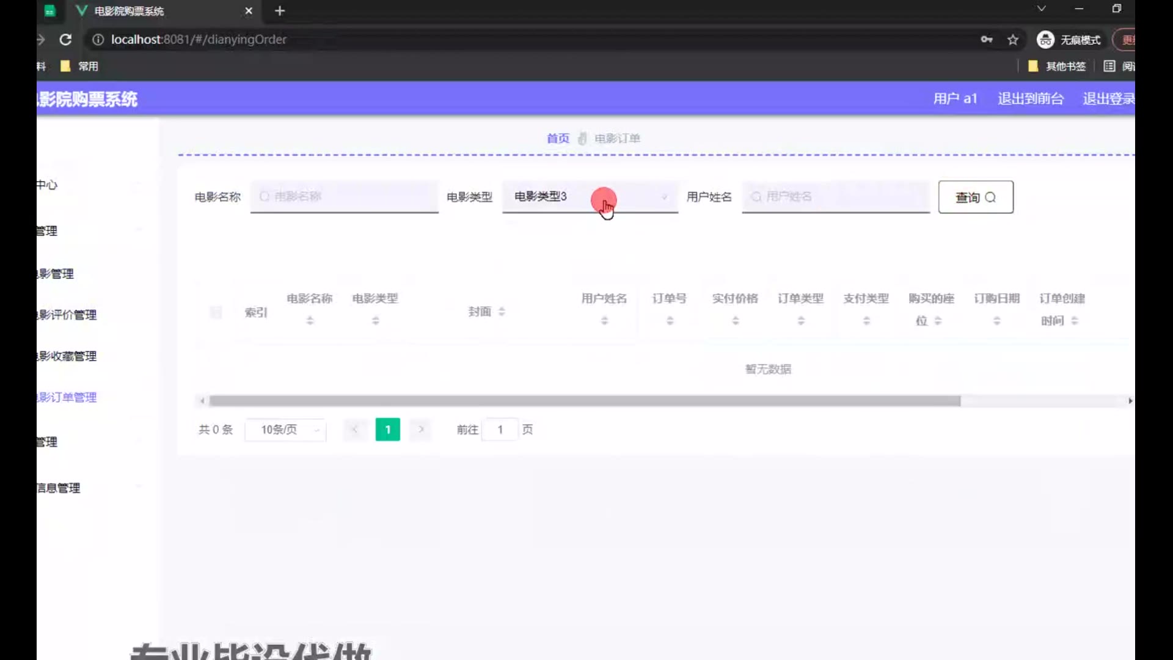Viewport: 1173px width, 660px height.
Task: Click the password key icon in address bar
Action: tap(987, 40)
